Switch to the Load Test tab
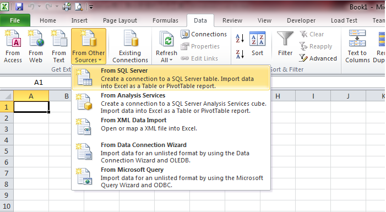Screen dimensions: 386x212 pyautogui.click(x=344, y=20)
